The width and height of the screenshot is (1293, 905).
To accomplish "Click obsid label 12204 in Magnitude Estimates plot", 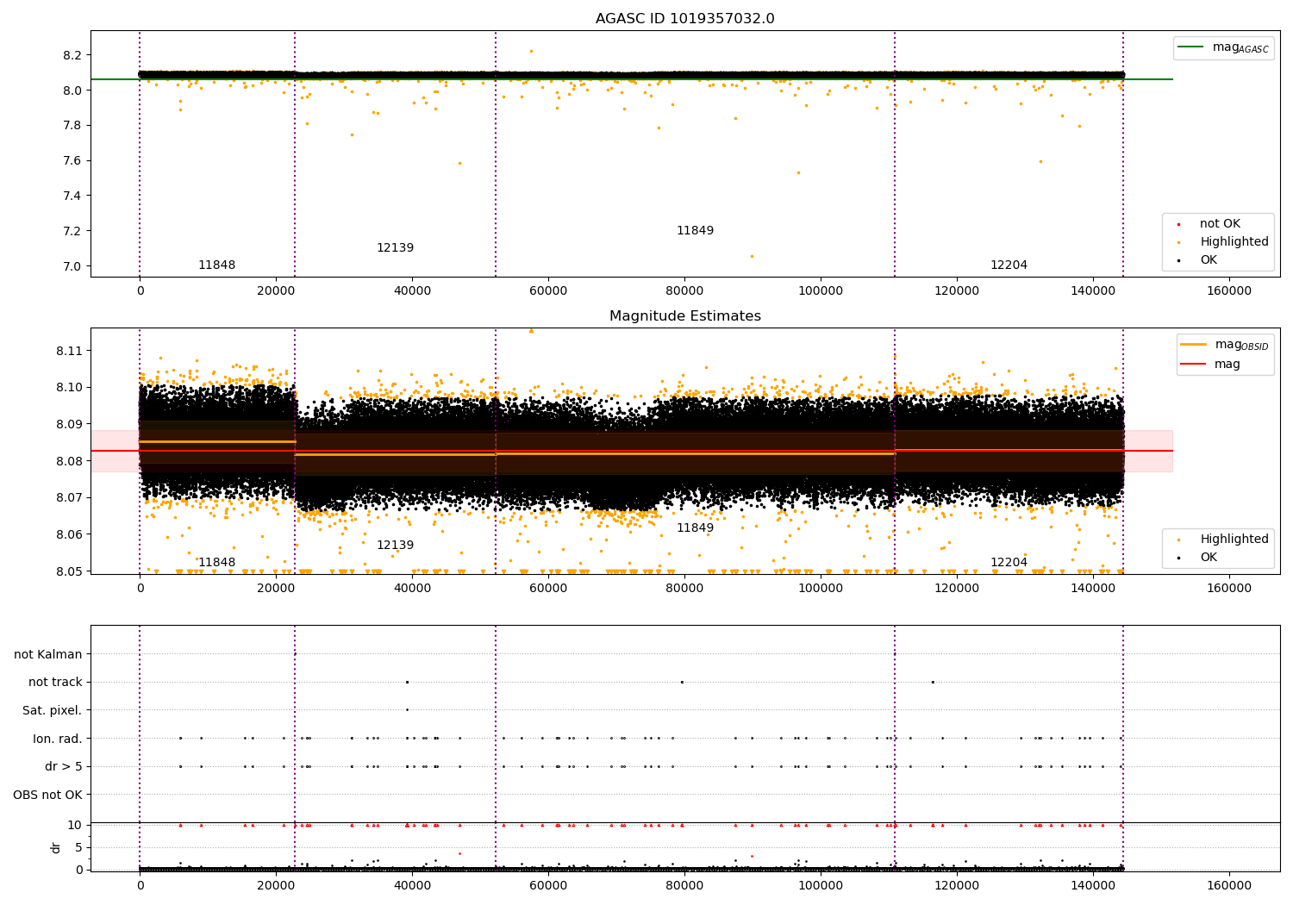I will click(1009, 563).
